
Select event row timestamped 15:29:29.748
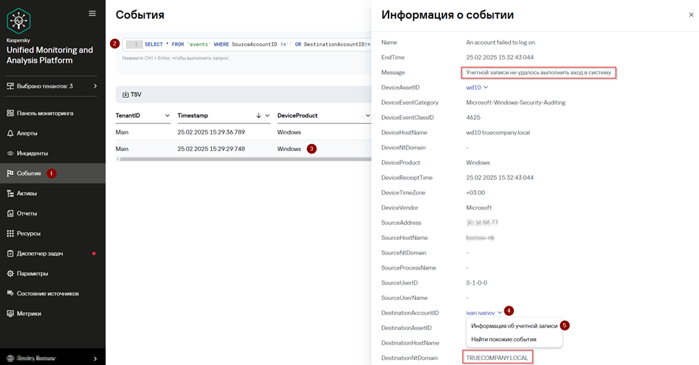[243, 149]
